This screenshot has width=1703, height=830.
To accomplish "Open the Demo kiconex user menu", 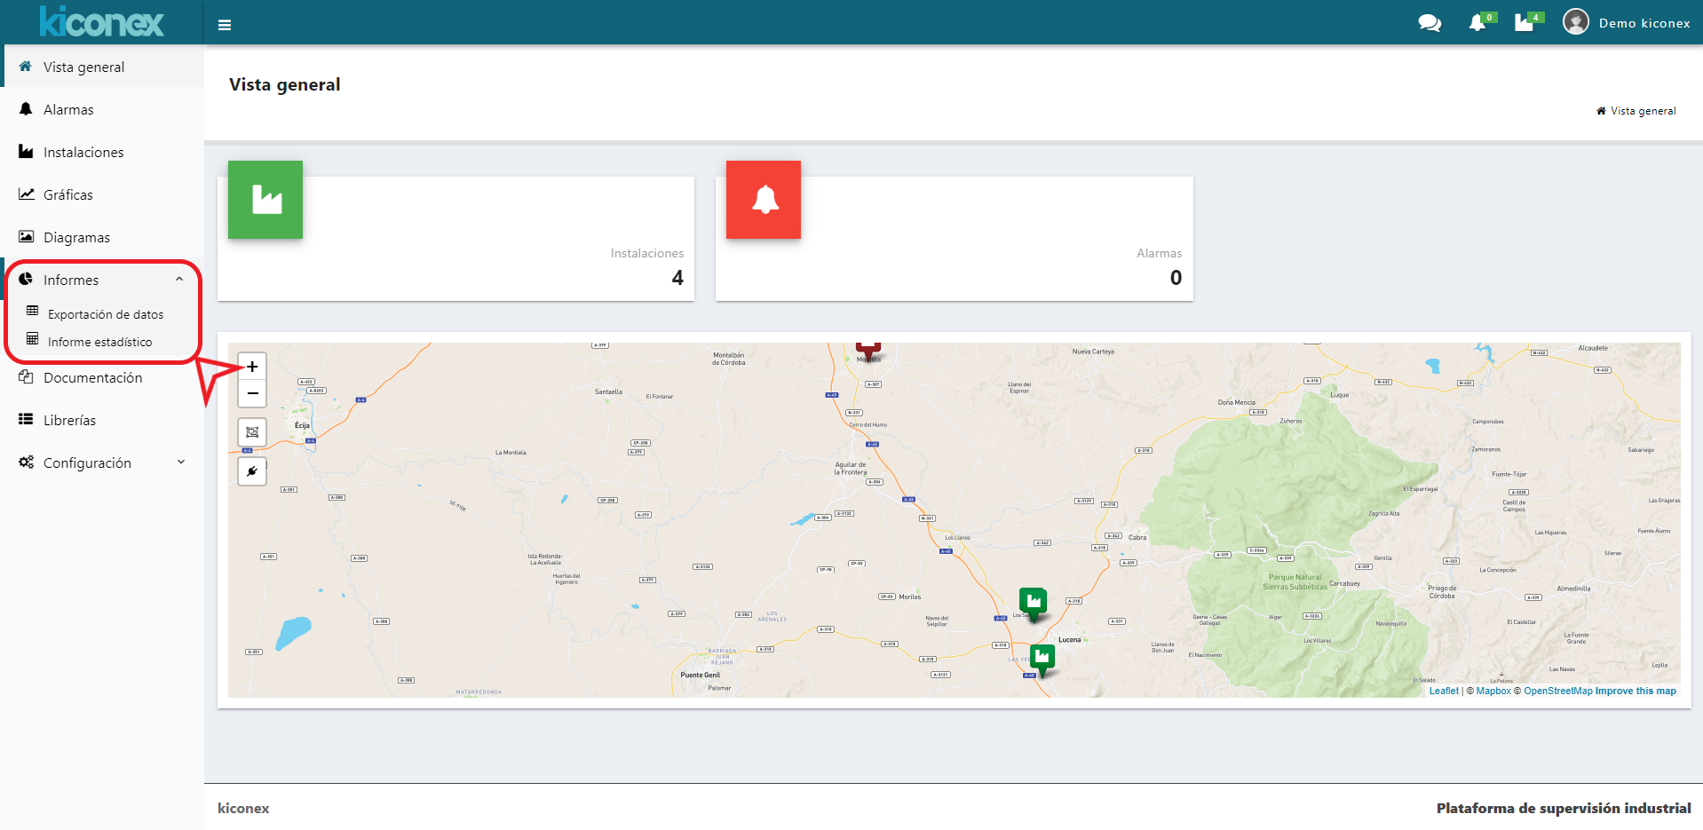I will click(1627, 23).
